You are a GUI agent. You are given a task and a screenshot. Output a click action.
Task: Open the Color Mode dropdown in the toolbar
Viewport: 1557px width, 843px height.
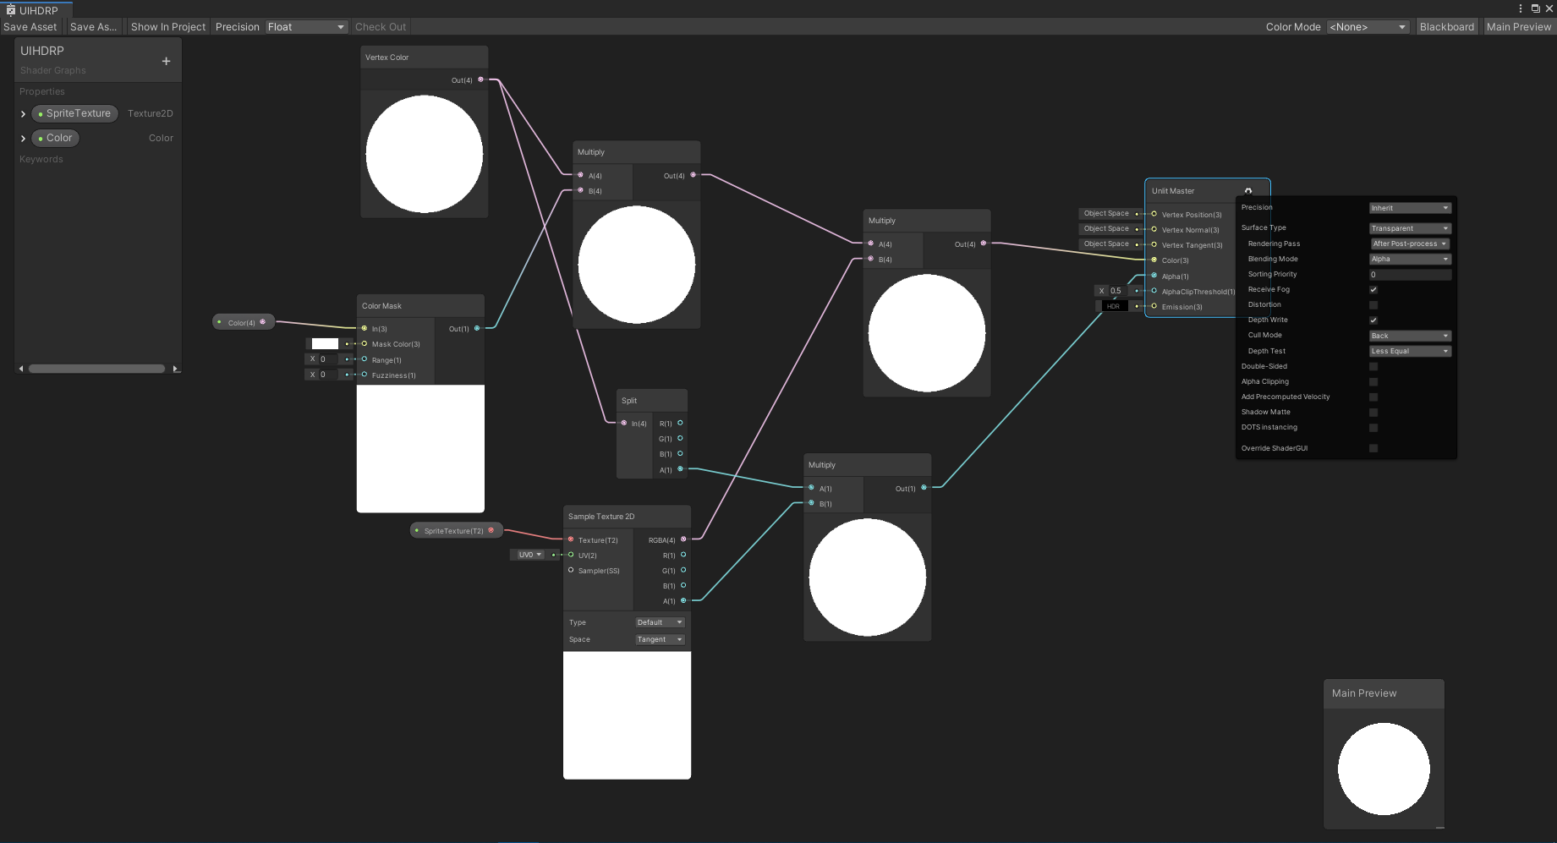pos(1367,26)
